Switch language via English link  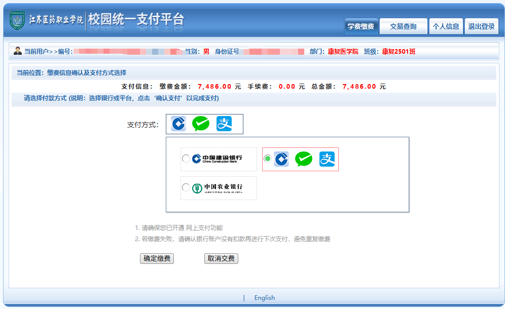click(265, 298)
